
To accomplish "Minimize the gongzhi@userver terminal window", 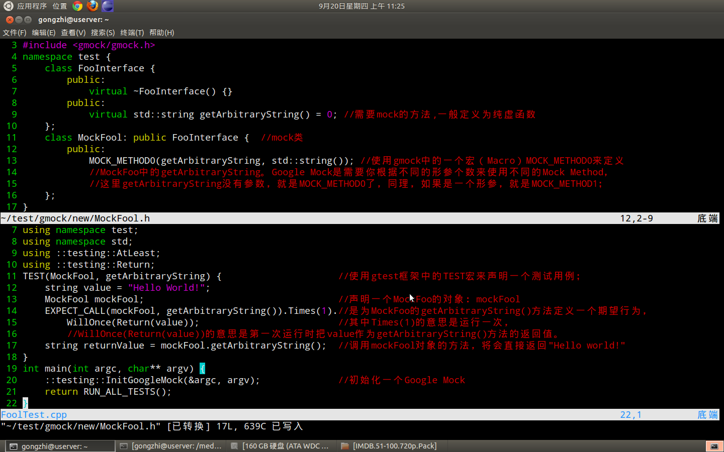I will tap(19, 20).
